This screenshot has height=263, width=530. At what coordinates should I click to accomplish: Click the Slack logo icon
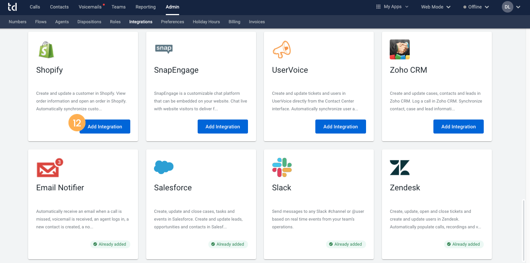[281, 167]
